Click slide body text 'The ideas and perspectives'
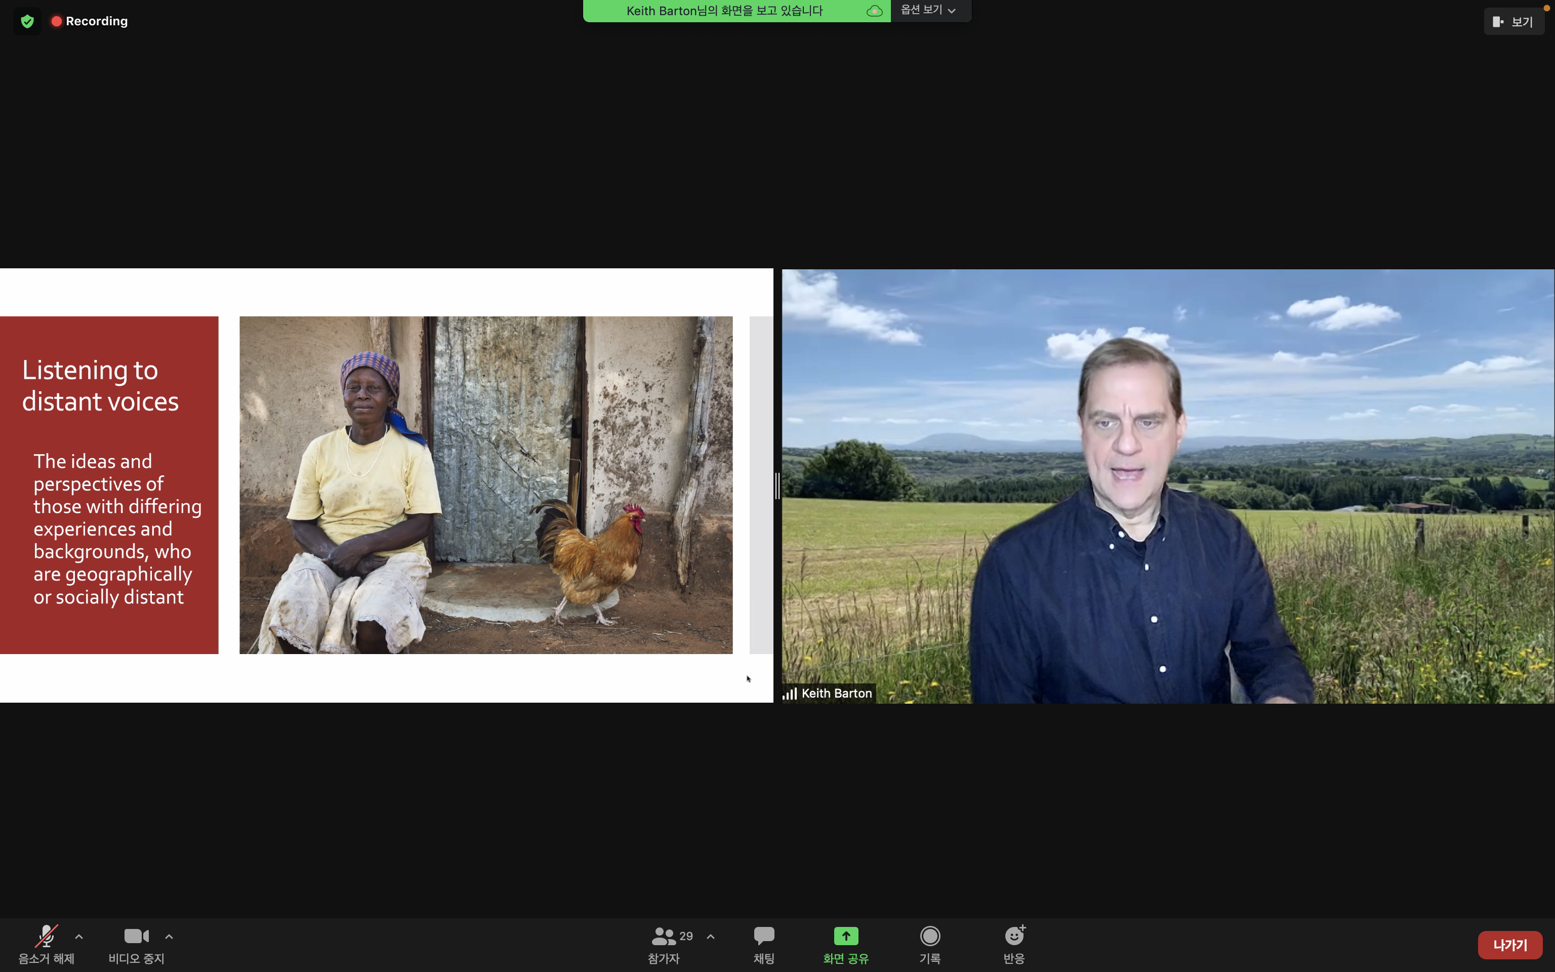The height and width of the screenshot is (972, 1555). point(117,529)
